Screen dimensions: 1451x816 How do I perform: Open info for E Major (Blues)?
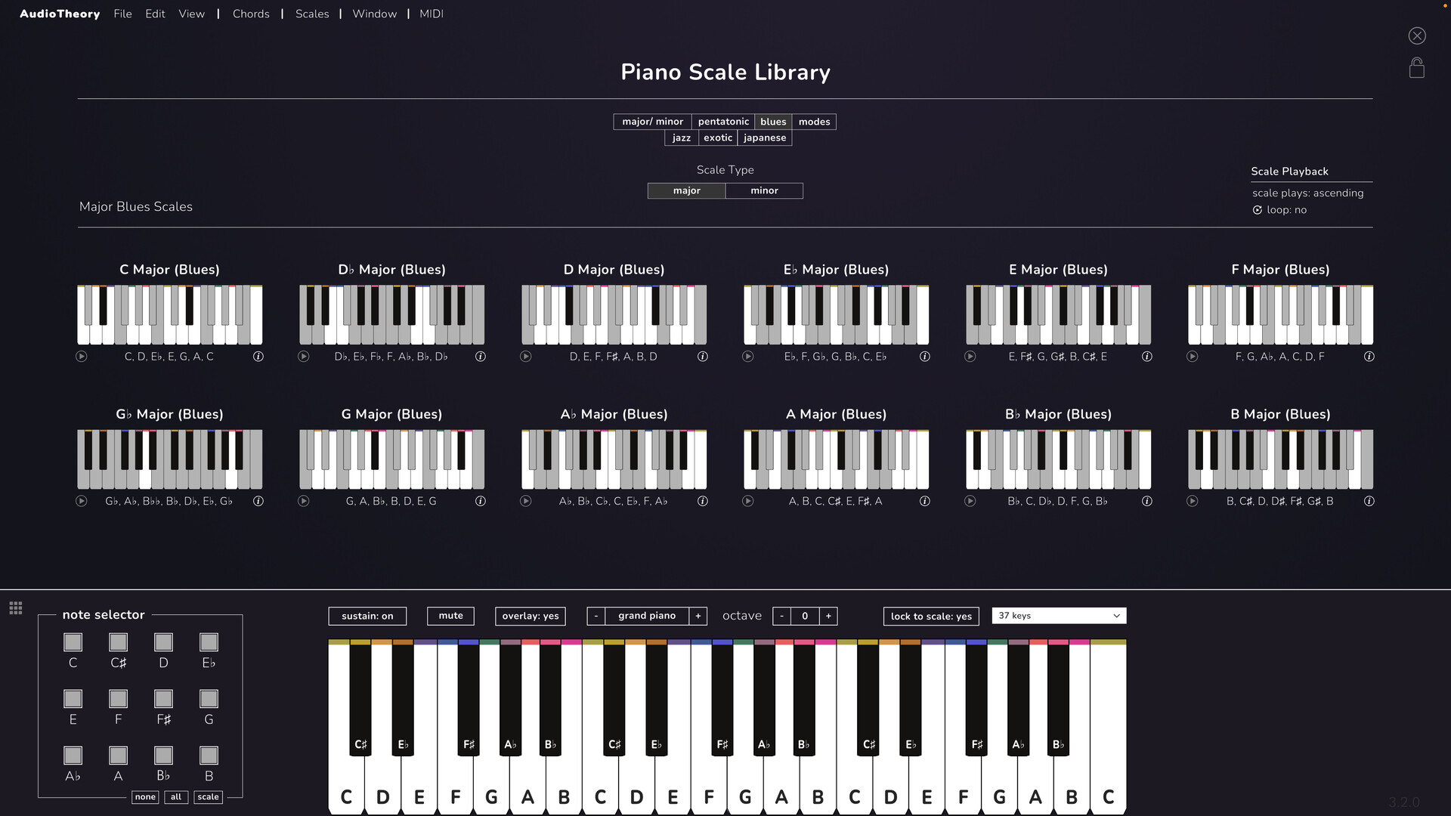[x=1147, y=357]
